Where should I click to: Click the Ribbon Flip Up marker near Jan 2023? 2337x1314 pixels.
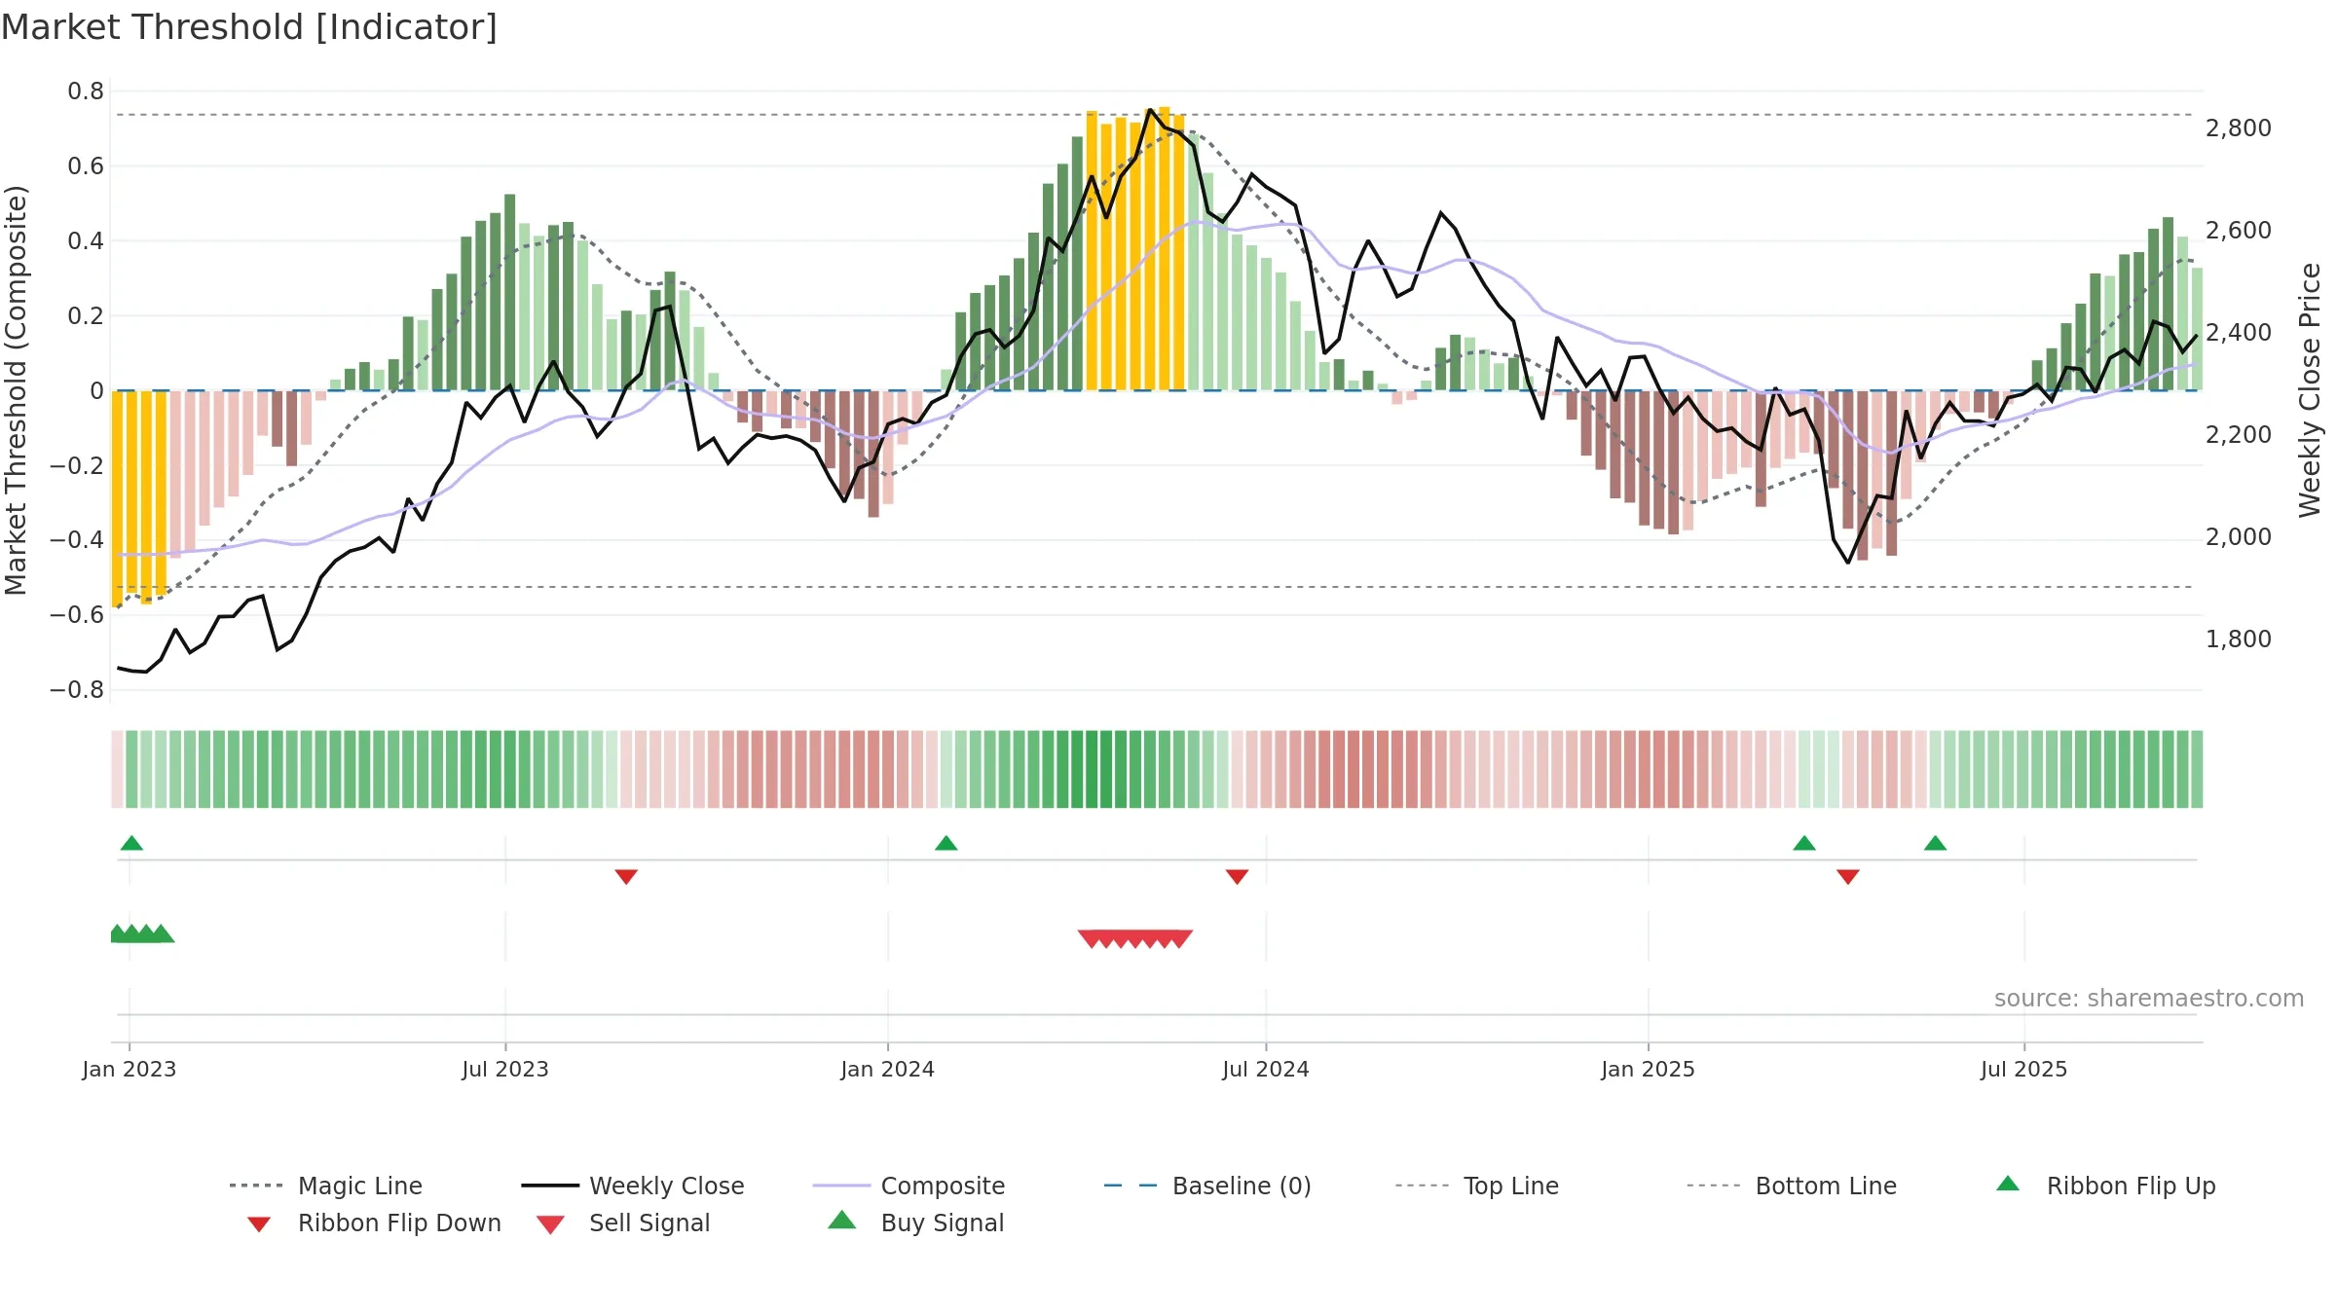pyautogui.click(x=131, y=843)
